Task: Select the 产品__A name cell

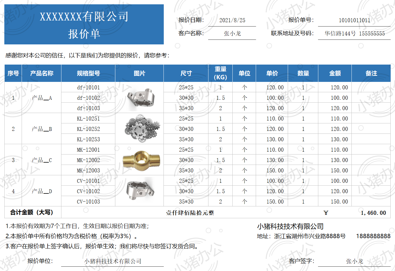Action: pos(42,98)
